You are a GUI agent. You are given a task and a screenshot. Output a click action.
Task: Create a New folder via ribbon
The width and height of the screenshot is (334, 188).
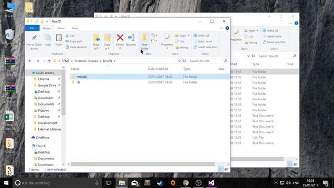[145, 42]
